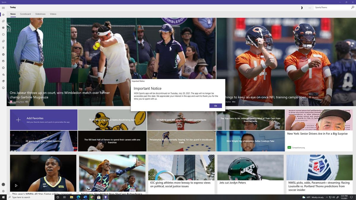Open the golf sport icon in the sidebar
The width and height of the screenshot is (356, 200).
3,48
